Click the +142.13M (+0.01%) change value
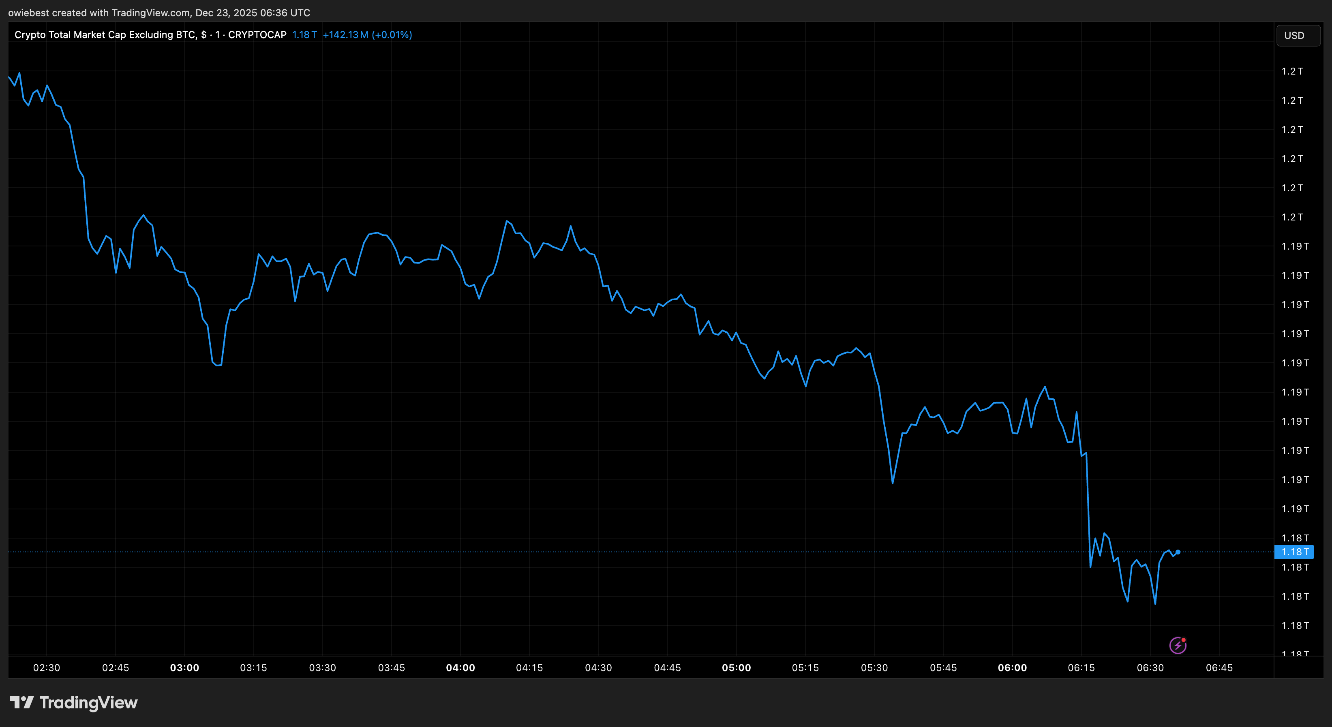Viewport: 1332px width, 727px height. pyautogui.click(x=367, y=34)
